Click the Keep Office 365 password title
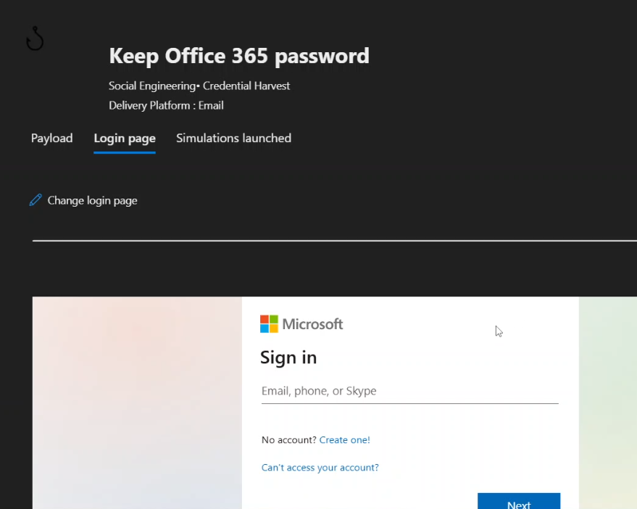The image size is (637, 509). [x=238, y=56]
